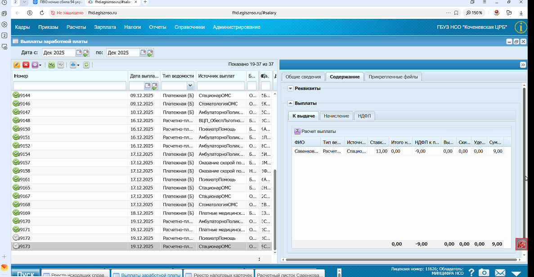Screen dimensions: 534x277
Task: Click previous-period arrow icon next to 'по' field
Action: 150,53
